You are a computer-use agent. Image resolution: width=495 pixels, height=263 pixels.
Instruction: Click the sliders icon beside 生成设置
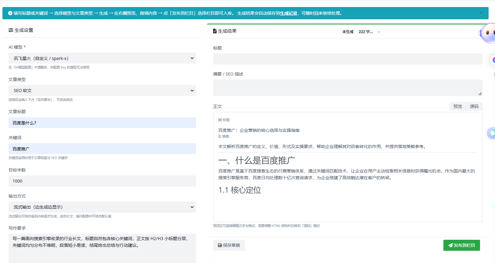pos(11,30)
